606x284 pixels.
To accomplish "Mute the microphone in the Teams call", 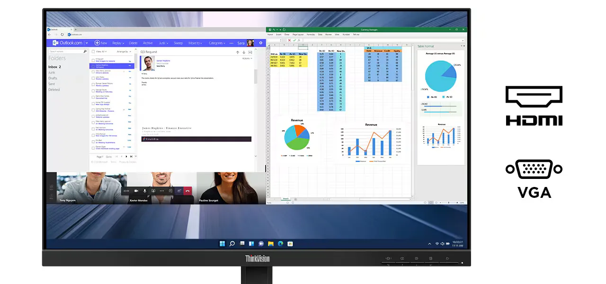I will [145, 191].
